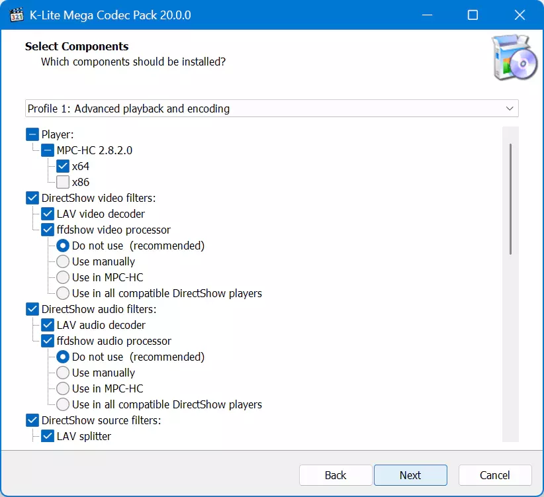
Task: Toggle the MPC-HC 2.8.2.0 checkbox
Action: pos(48,150)
